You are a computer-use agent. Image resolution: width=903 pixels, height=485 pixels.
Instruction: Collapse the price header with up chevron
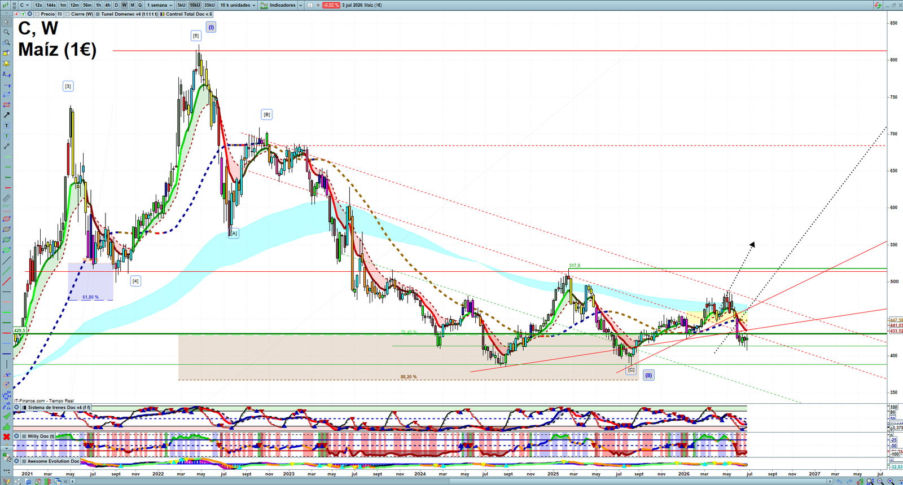(7, 13)
